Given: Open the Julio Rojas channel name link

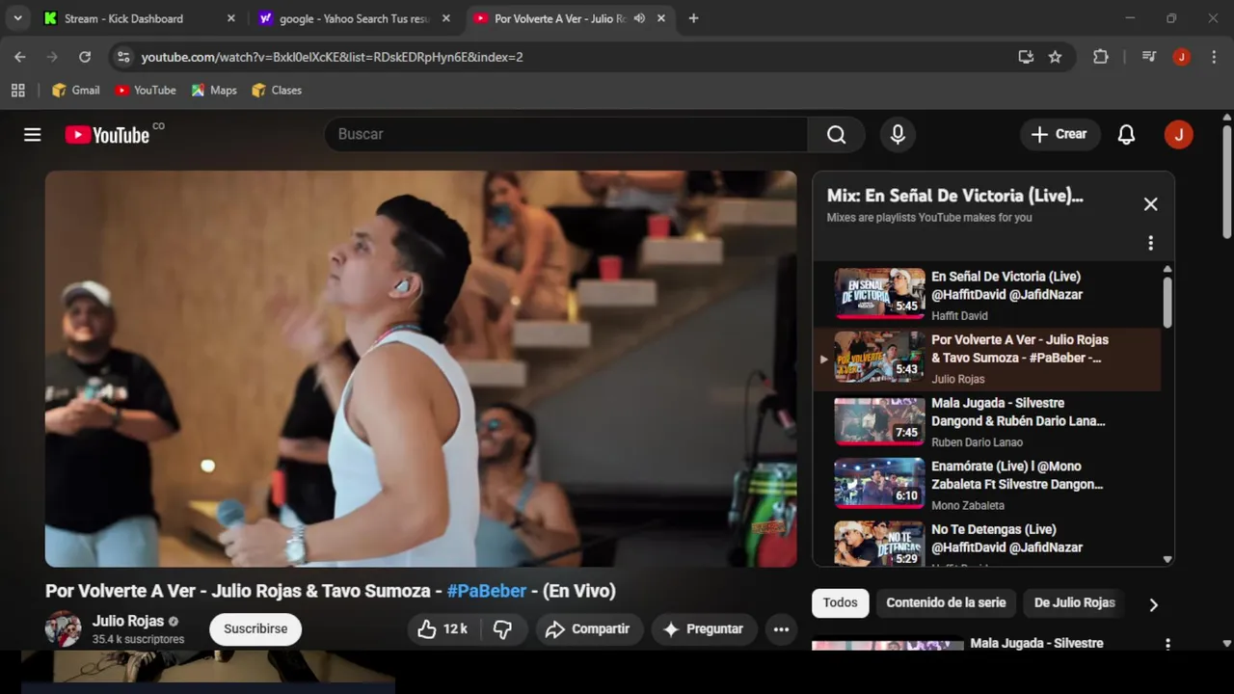Looking at the screenshot, I should coord(128,621).
